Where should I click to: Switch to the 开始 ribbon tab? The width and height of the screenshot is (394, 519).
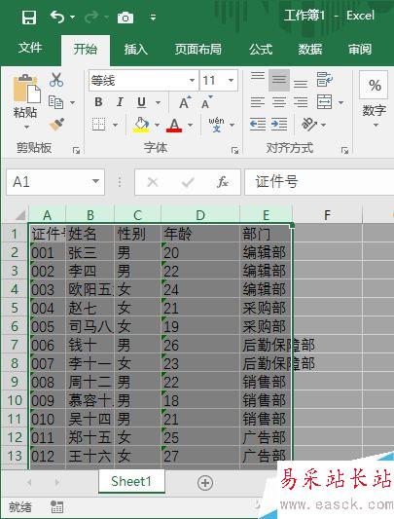tap(85, 49)
